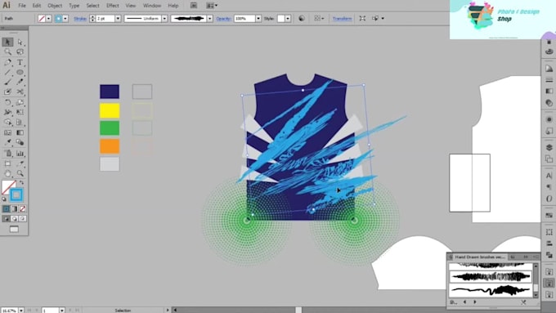Open the Window menu
This screenshot has width=556, height=313.
[152, 6]
